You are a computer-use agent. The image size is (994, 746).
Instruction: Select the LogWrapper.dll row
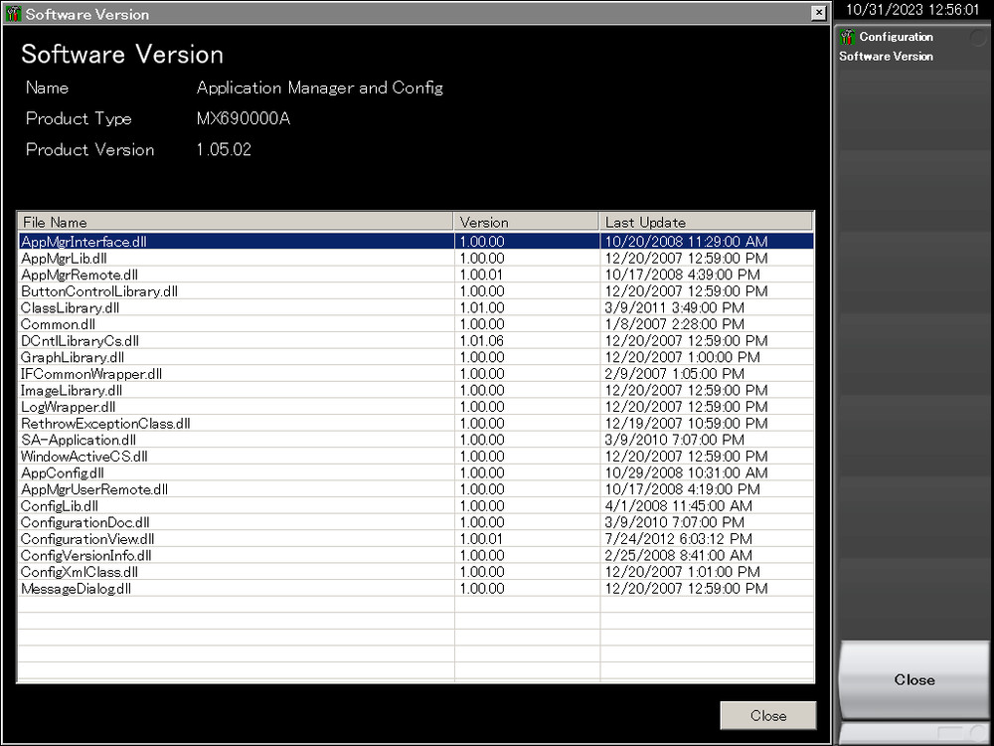click(x=415, y=407)
